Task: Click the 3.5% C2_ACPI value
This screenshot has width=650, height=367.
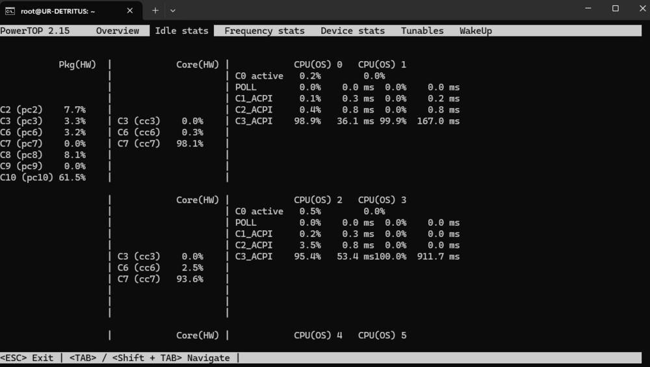Action: [310, 245]
